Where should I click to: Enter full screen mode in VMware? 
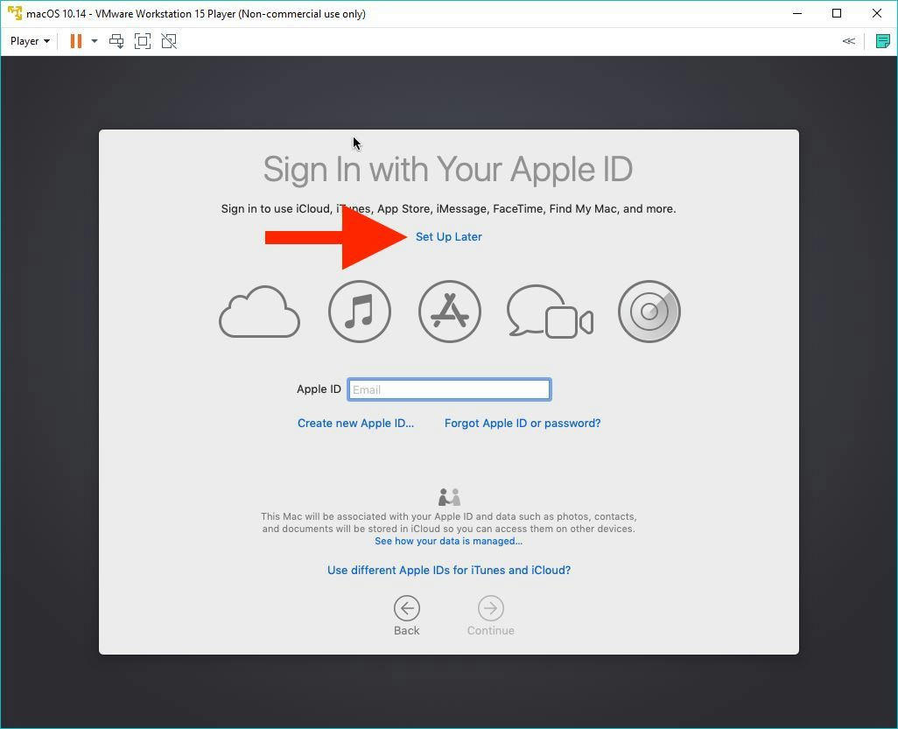coord(143,41)
